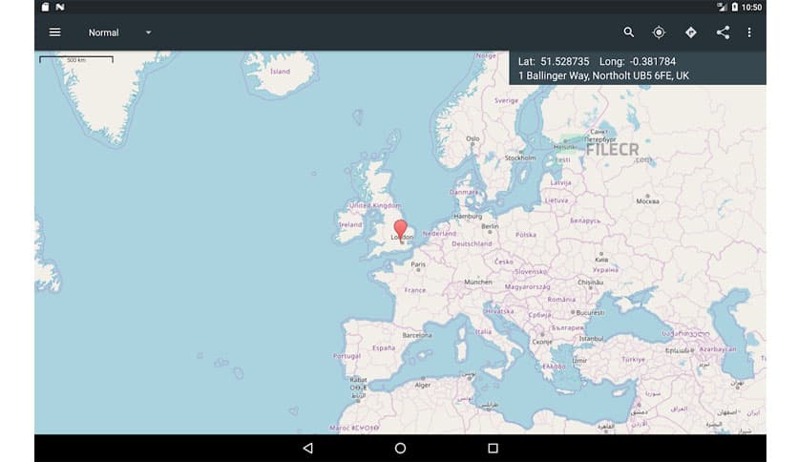Tap the battery icon in status bar
The height and width of the screenshot is (462, 798).
click(x=734, y=7)
